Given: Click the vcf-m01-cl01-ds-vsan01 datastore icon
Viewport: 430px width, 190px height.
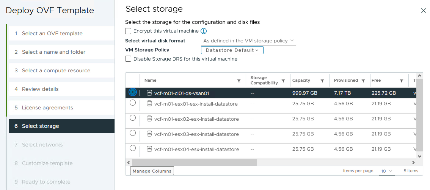Looking at the screenshot, I should click(x=149, y=93).
